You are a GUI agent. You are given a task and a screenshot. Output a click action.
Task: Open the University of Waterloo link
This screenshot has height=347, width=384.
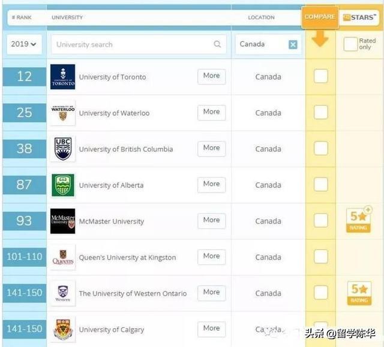114,113
